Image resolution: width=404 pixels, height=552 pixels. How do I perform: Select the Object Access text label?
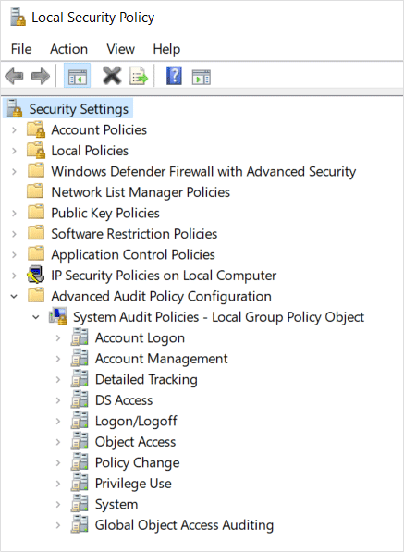pyautogui.click(x=135, y=441)
